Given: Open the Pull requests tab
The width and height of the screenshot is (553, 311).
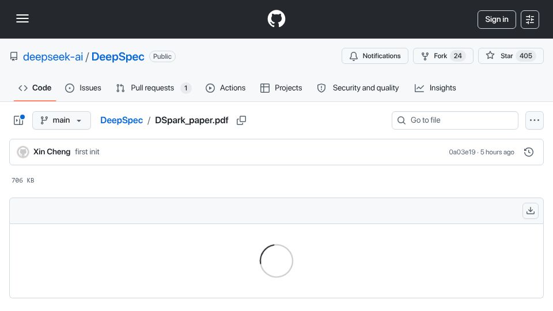Looking at the screenshot, I should pos(154,88).
